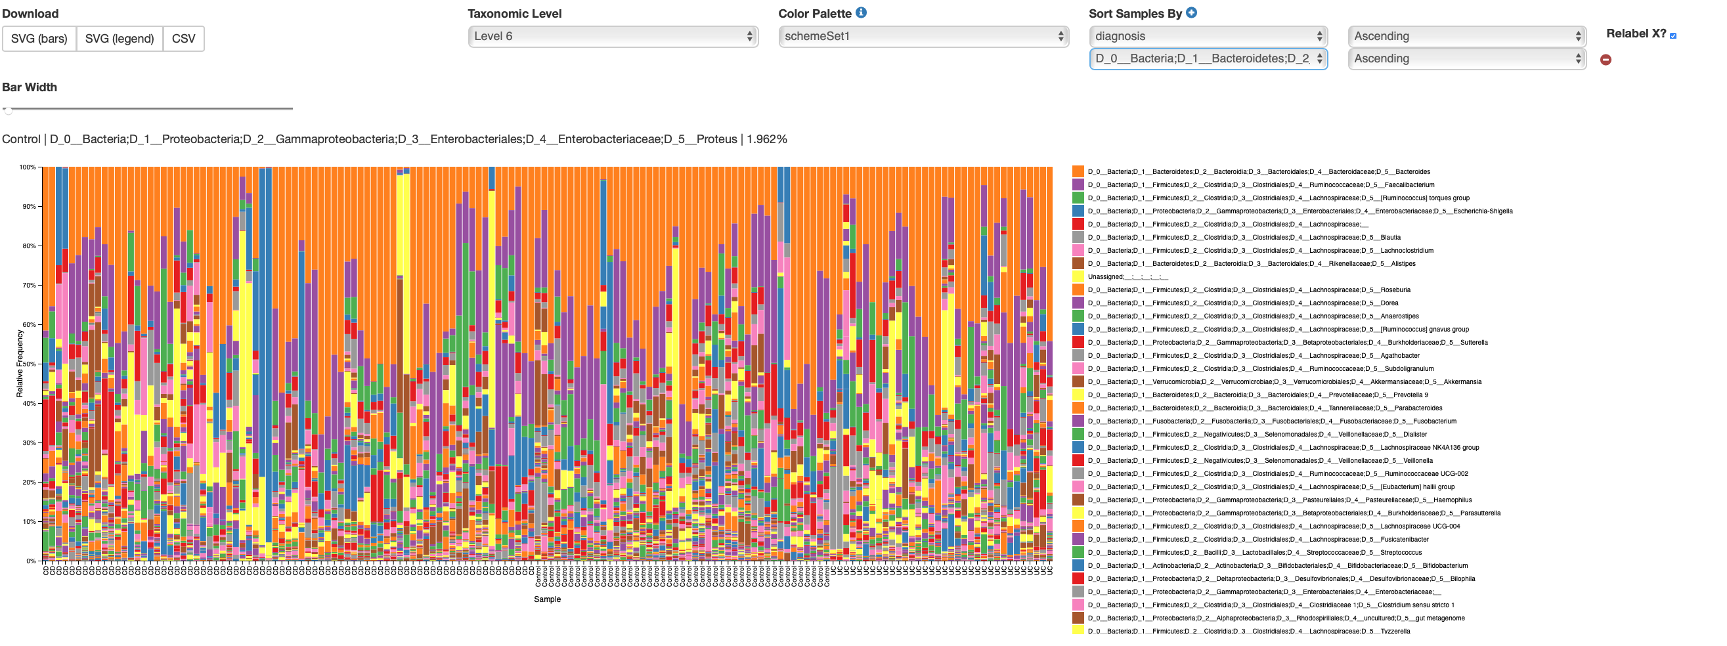1727x646 pixels.
Task: Click the legend label ending in "D_5__Haemophilus"
Action: pyautogui.click(x=1280, y=500)
